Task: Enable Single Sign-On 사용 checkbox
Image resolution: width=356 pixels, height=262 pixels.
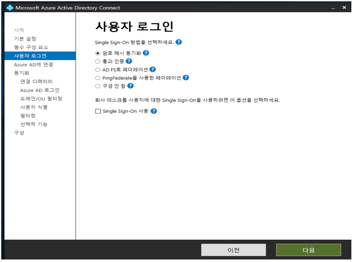Action: coord(98,111)
